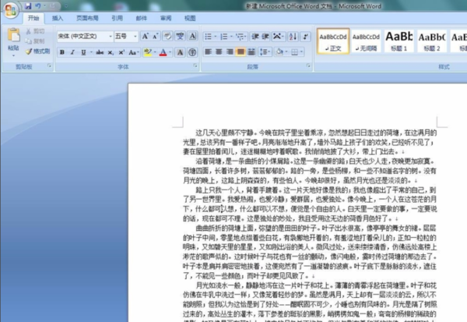
Task: Toggle distributed alignment
Action: coord(251,52)
